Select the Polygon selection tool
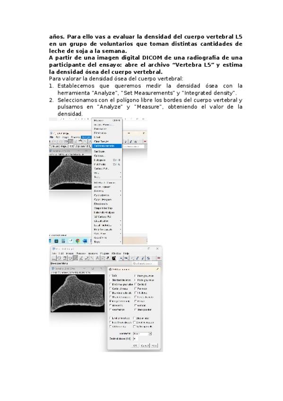Viewport: 283px width, 401px height. click(65, 258)
